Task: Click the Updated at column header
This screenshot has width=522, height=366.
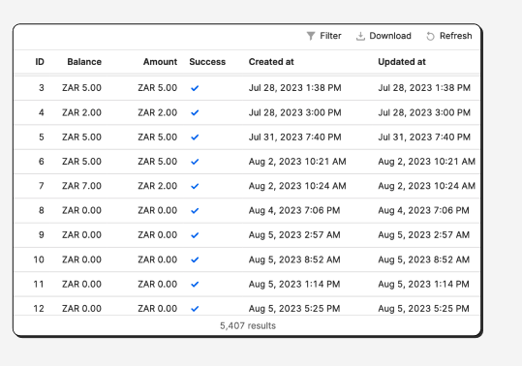Action: tap(402, 62)
